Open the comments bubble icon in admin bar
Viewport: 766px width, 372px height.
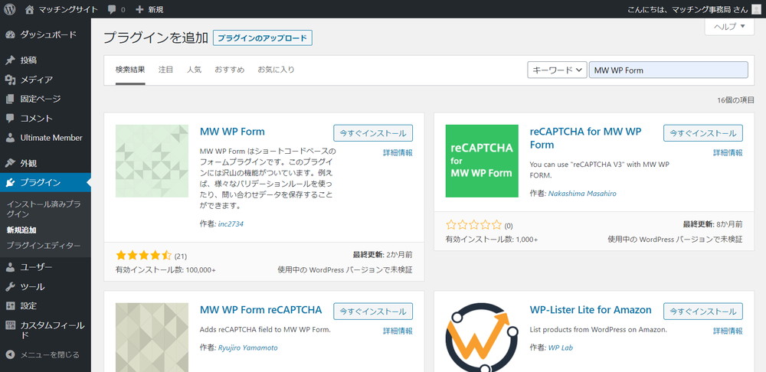(x=112, y=9)
